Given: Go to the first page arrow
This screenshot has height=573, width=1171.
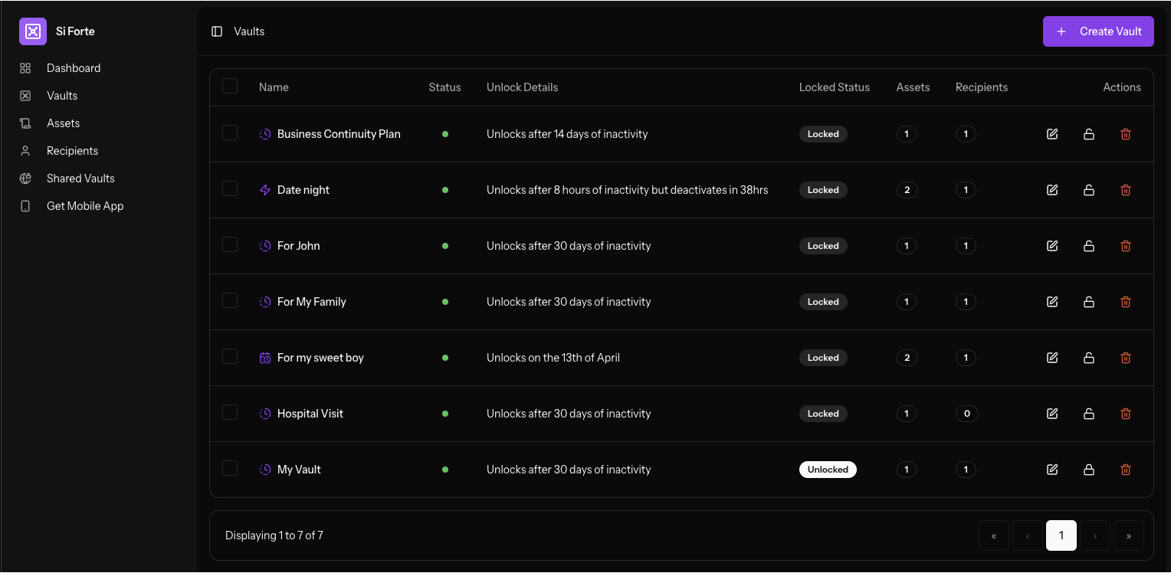Looking at the screenshot, I should 994,535.
